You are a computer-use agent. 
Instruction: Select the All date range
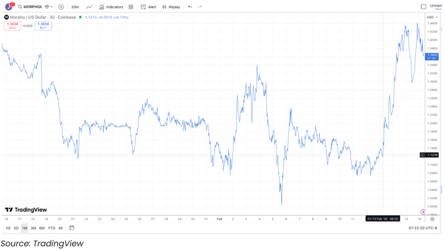click(61, 228)
